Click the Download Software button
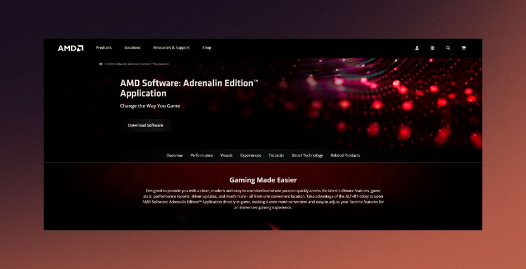 pyautogui.click(x=145, y=126)
